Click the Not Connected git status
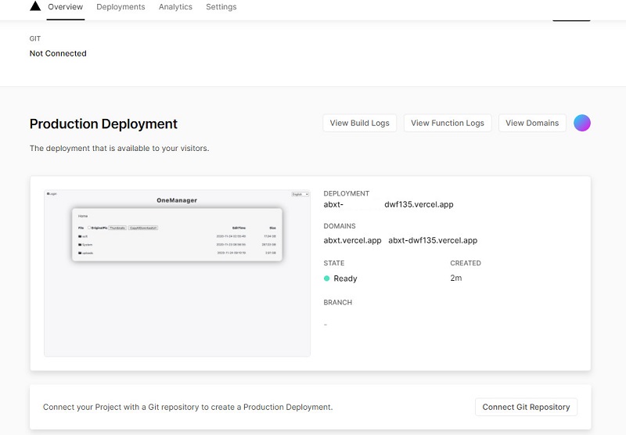The image size is (626, 435). [x=58, y=53]
